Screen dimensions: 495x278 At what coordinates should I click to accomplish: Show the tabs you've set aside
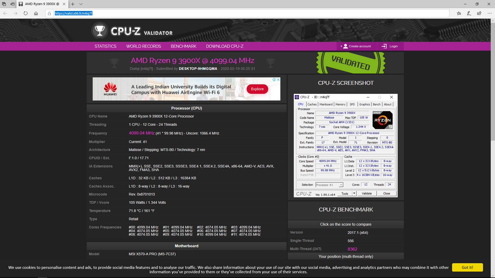point(4,4)
